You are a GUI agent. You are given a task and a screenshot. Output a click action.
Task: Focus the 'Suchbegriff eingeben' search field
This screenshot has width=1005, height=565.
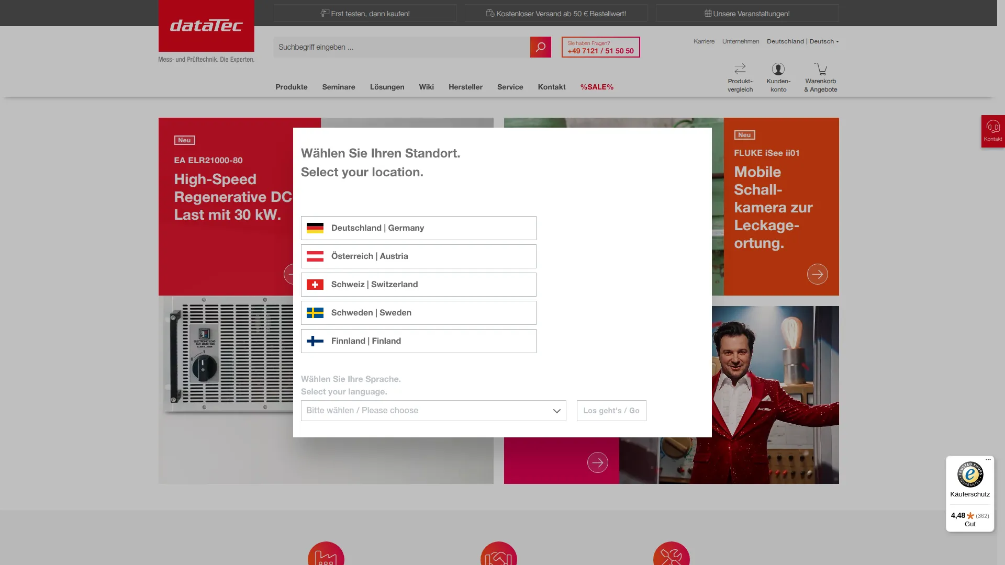(x=401, y=47)
